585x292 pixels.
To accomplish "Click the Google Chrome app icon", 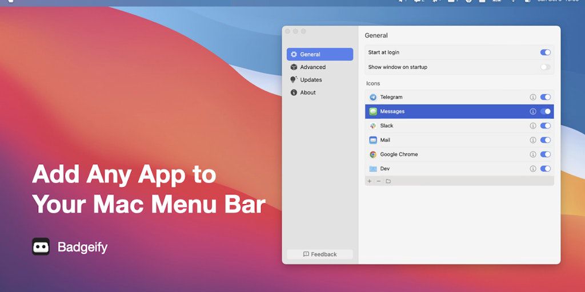I will (x=373, y=155).
